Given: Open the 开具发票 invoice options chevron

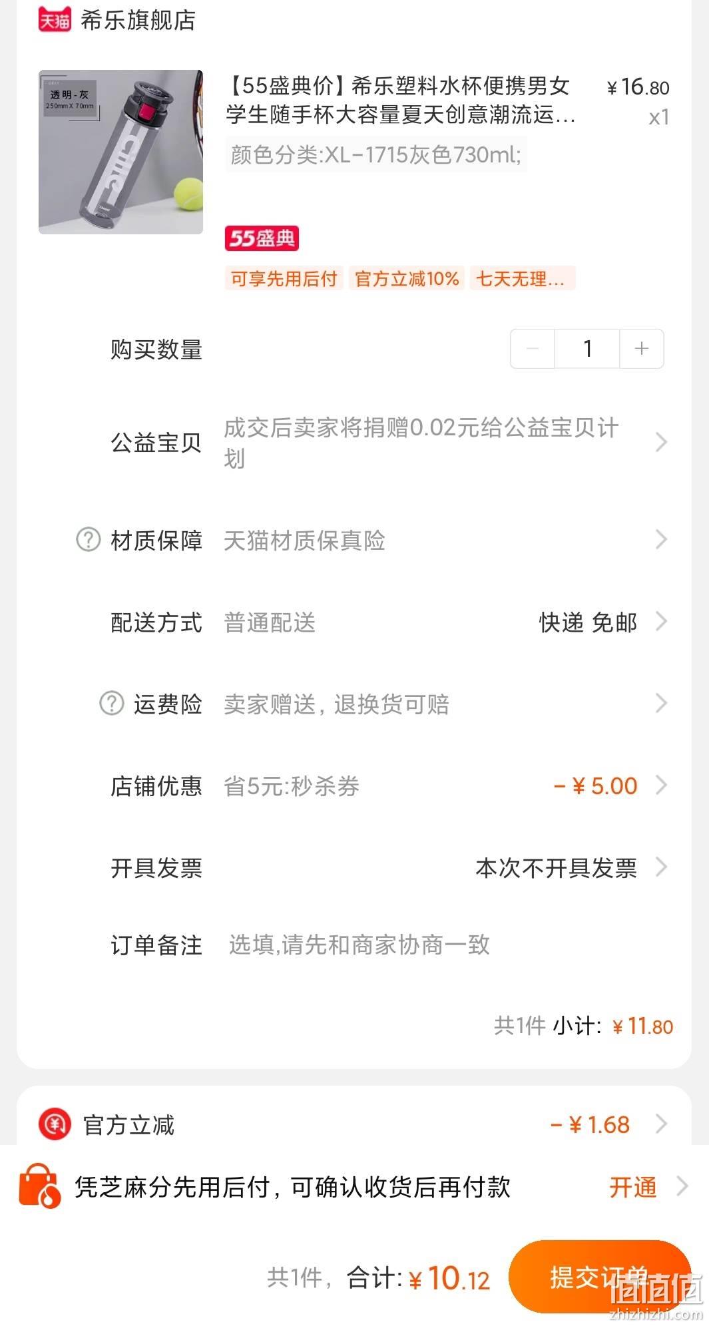Looking at the screenshot, I should pyautogui.click(x=661, y=867).
